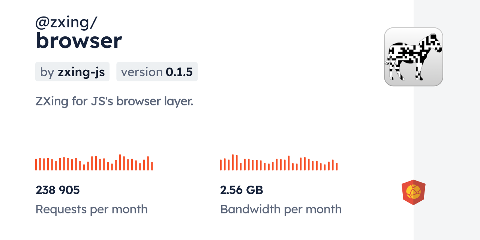Click the shortest bar in the requests chart
Image resolution: width=480 pixels, height=240 pixels.
(84, 168)
